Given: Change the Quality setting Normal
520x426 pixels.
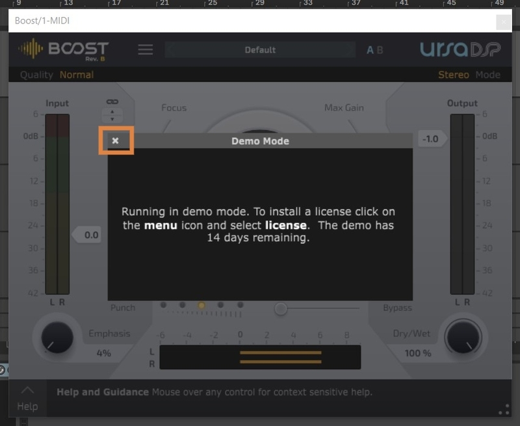Looking at the screenshot, I should (77, 75).
